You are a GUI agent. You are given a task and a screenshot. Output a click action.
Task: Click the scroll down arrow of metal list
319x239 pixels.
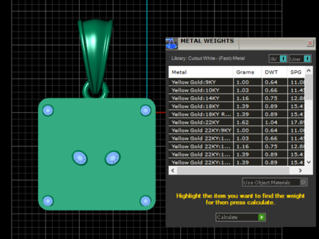309,162
